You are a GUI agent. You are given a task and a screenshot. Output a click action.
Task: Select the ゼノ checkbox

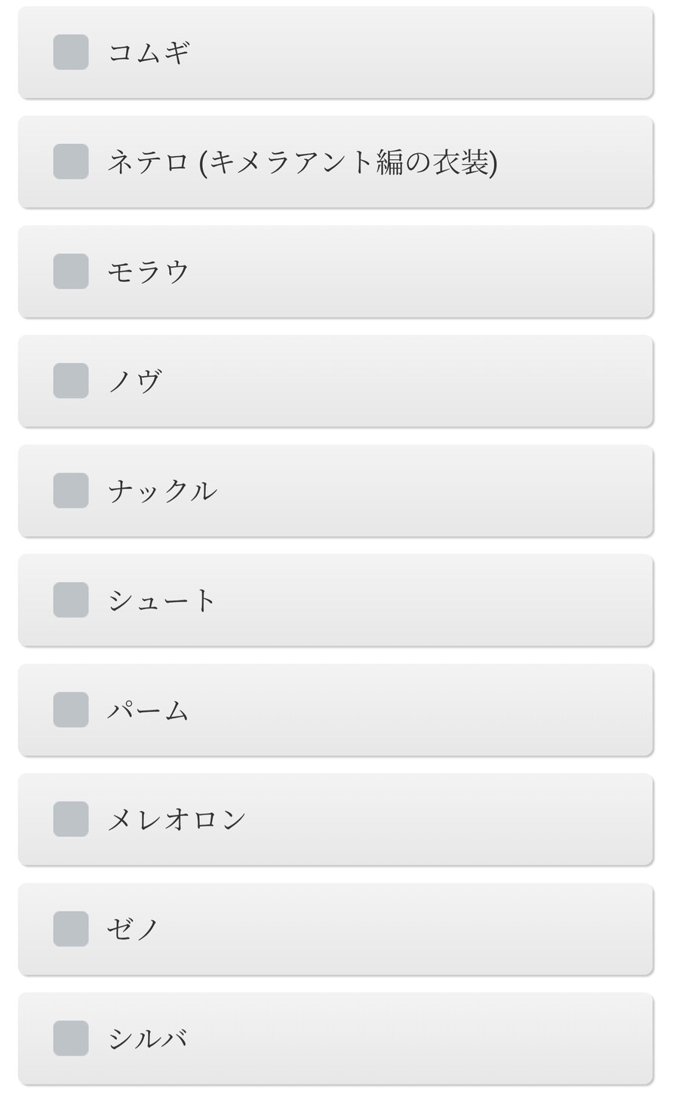tap(71, 928)
